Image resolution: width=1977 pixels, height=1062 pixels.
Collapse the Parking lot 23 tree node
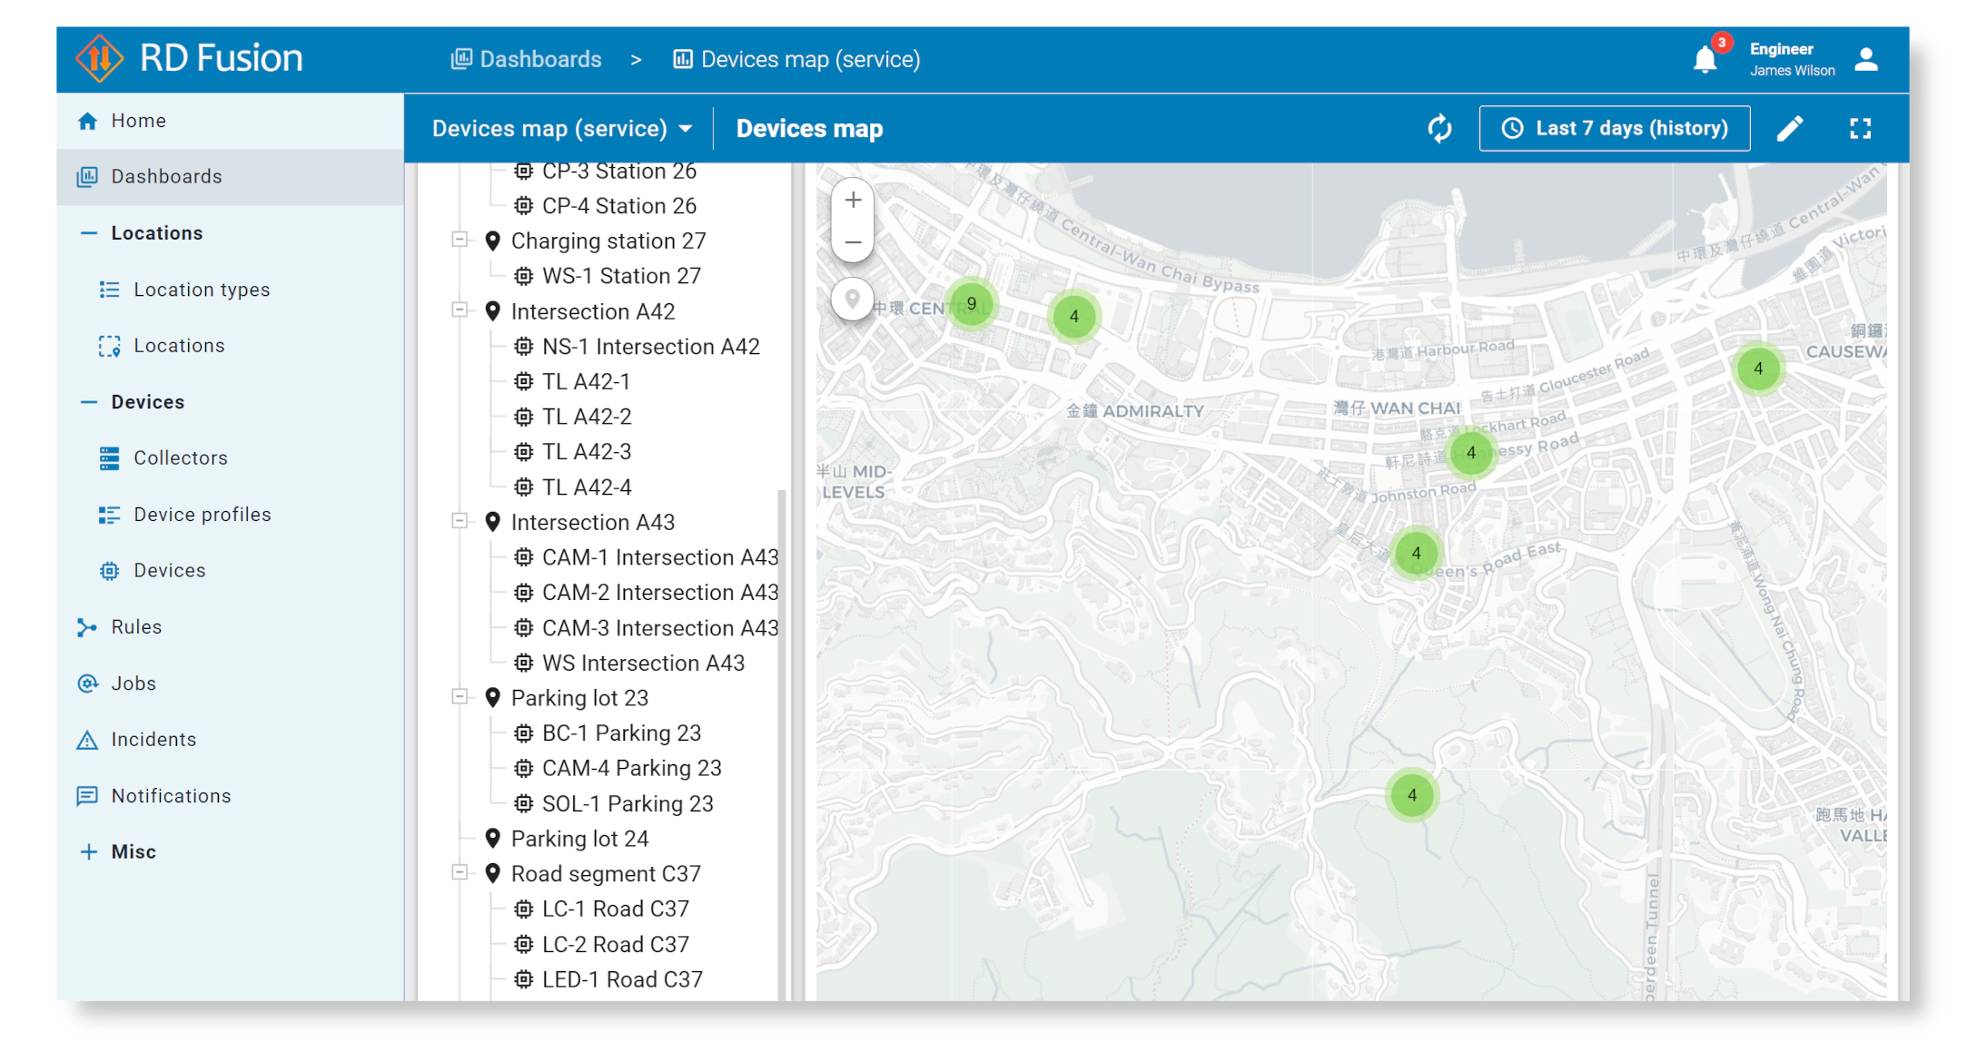tap(460, 697)
